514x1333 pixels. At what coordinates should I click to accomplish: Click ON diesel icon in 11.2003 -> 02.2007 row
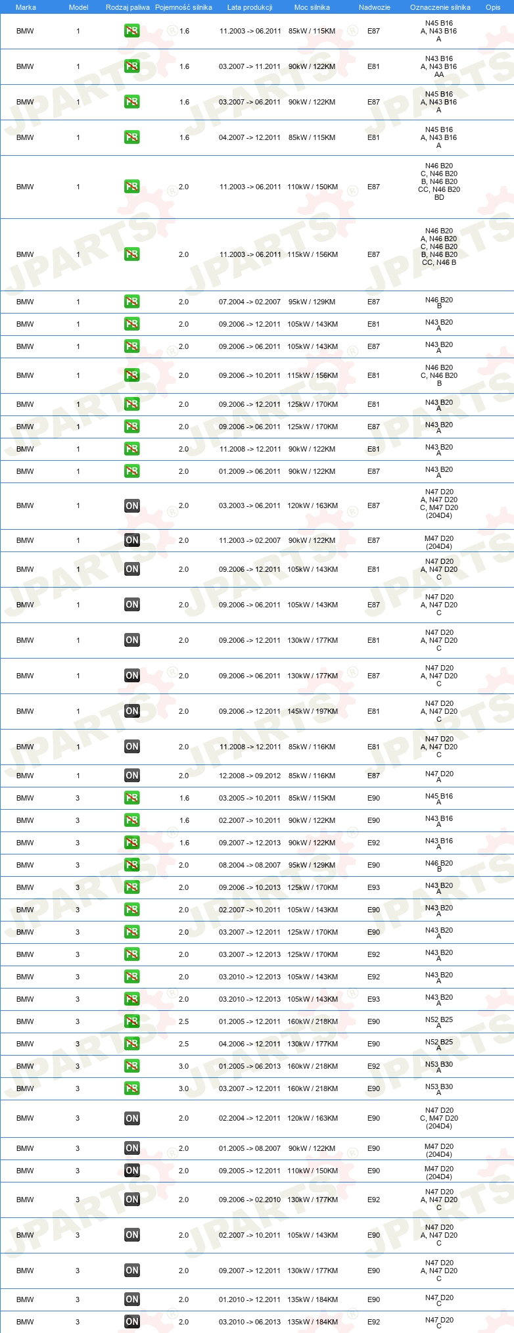click(132, 540)
